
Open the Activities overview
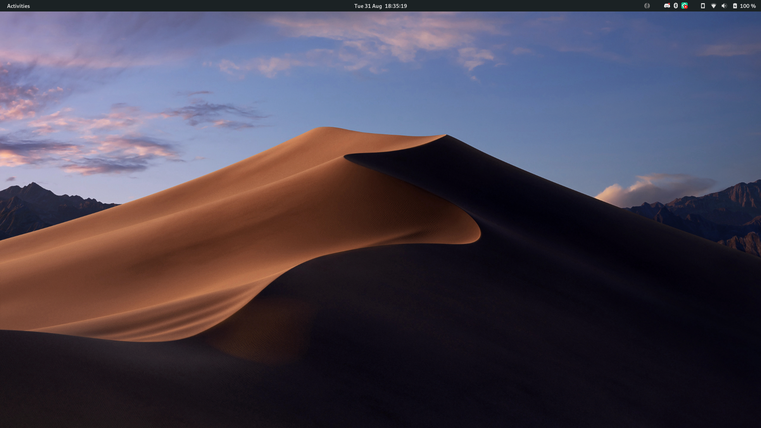point(18,6)
